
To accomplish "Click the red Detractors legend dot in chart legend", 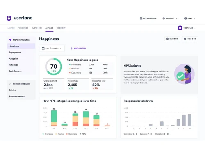I will pos(67,134).
